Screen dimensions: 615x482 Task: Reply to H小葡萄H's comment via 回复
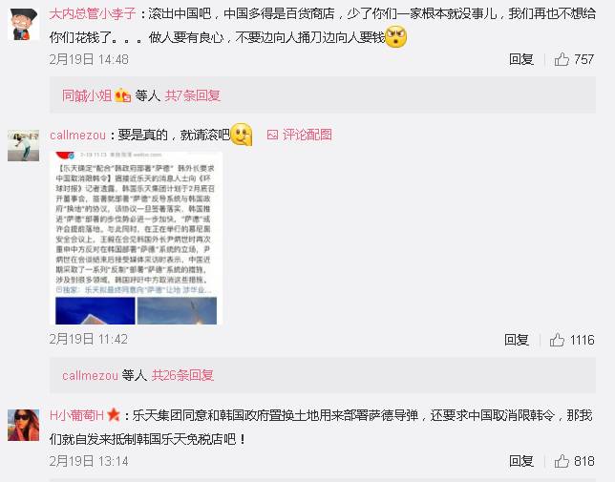521,461
